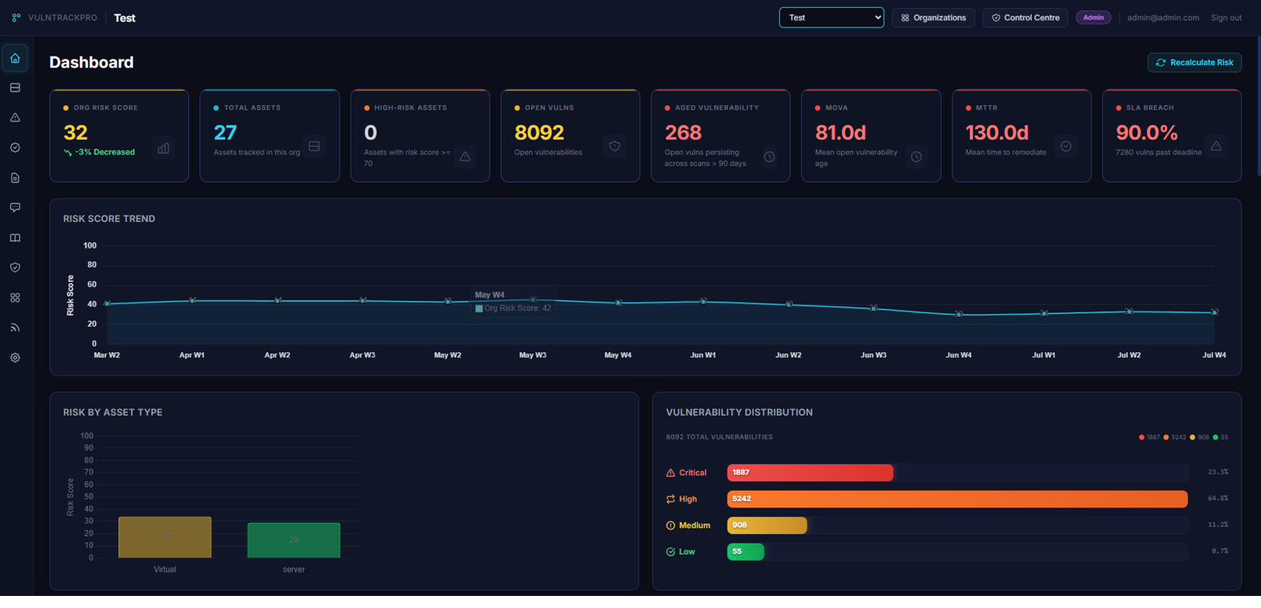This screenshot has width=1261, height=608.
Task: Click the green 55 legend dot
Action: point(1215,438)
